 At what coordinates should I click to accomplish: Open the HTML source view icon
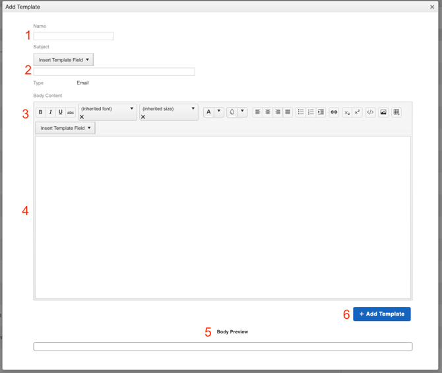(x=370, y=112)
